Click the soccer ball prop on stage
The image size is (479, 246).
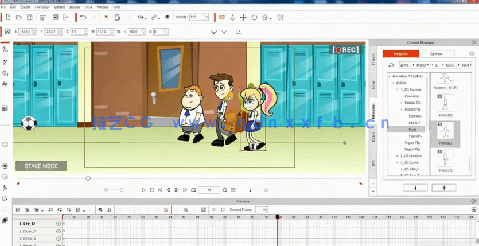click(29, 123)
